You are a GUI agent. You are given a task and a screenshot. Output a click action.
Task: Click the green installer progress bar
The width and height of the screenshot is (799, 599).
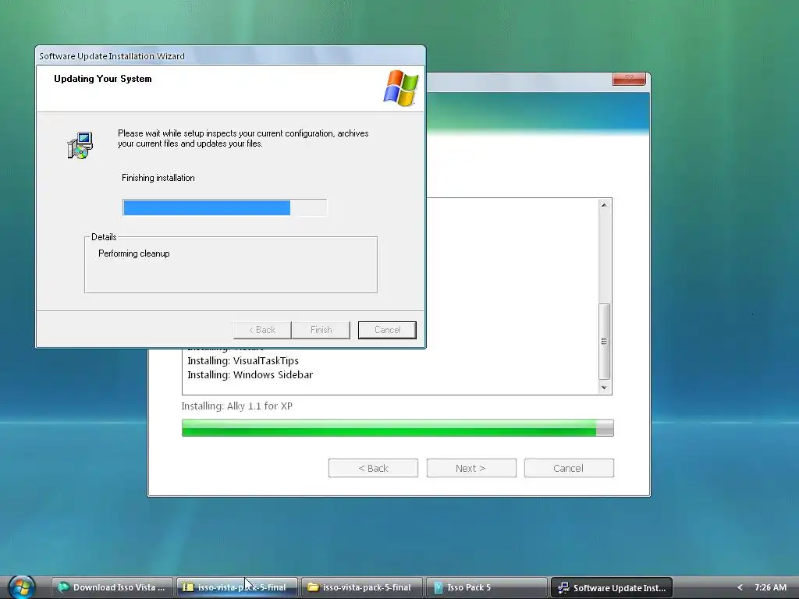[397, 428]
